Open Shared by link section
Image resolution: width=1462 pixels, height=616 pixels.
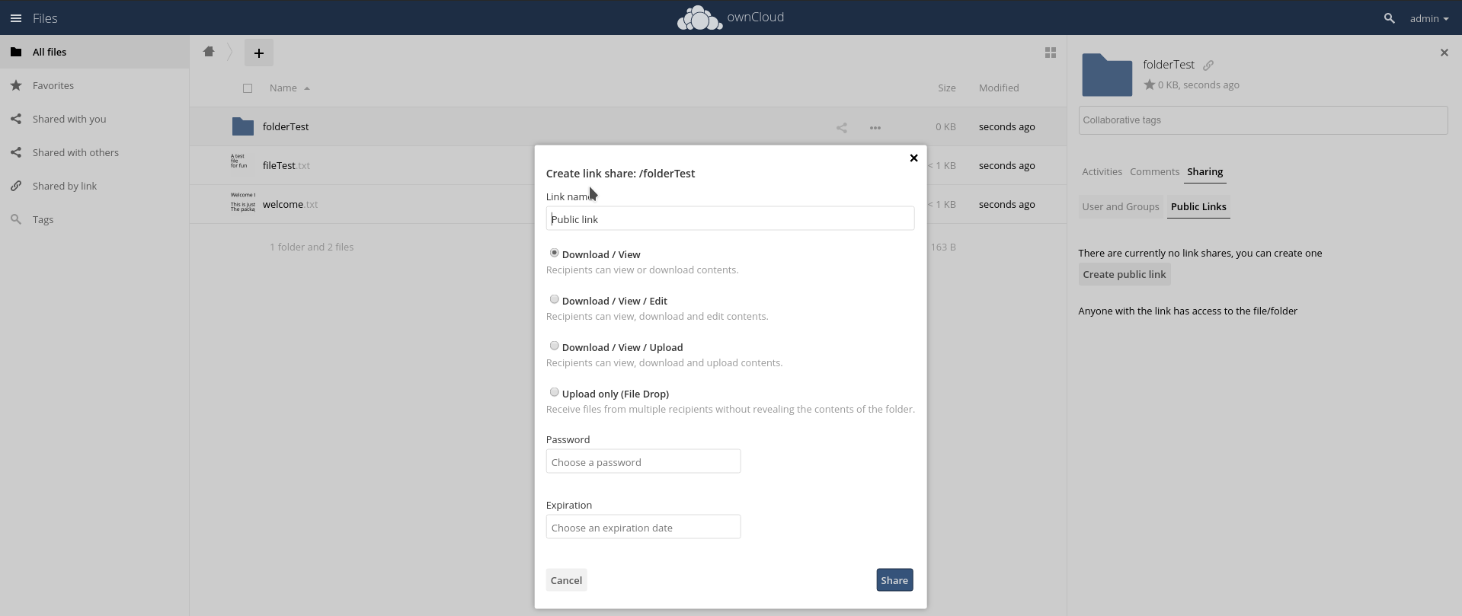point(94,186)
